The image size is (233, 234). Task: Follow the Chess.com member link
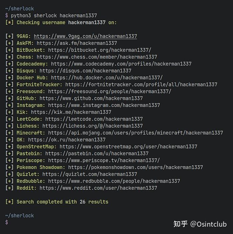pyautogui.click(x=97, y=57)
